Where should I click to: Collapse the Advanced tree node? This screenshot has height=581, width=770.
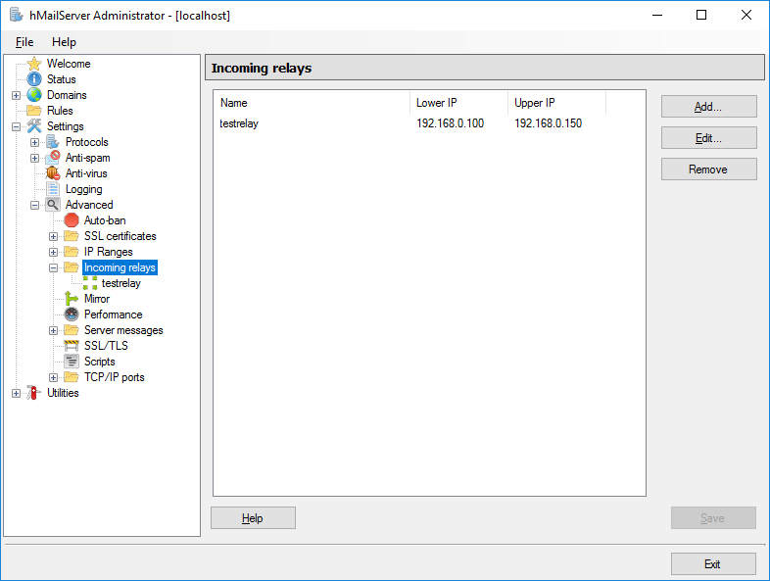pos(34,206)
